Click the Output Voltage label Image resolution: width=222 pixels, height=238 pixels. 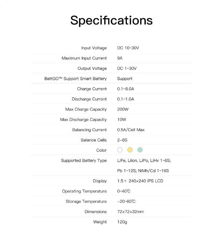point(92,68)
